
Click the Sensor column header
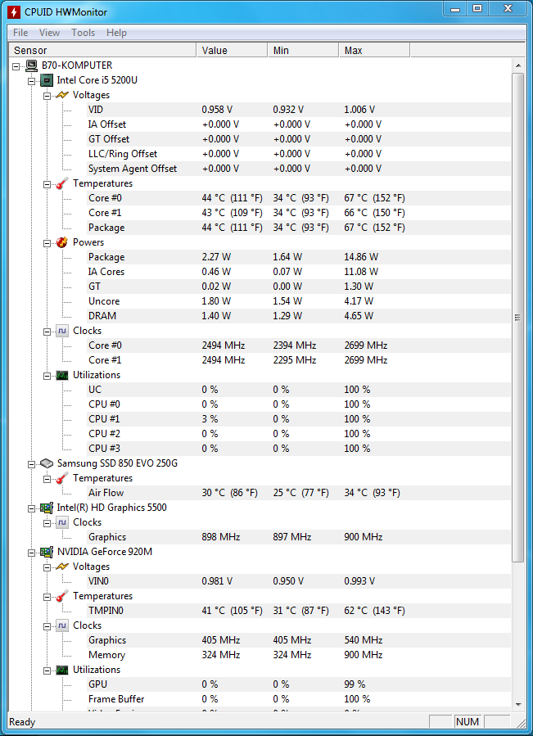102,50
